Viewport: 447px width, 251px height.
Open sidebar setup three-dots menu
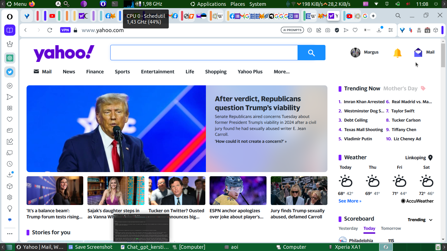tap(10, 234)
